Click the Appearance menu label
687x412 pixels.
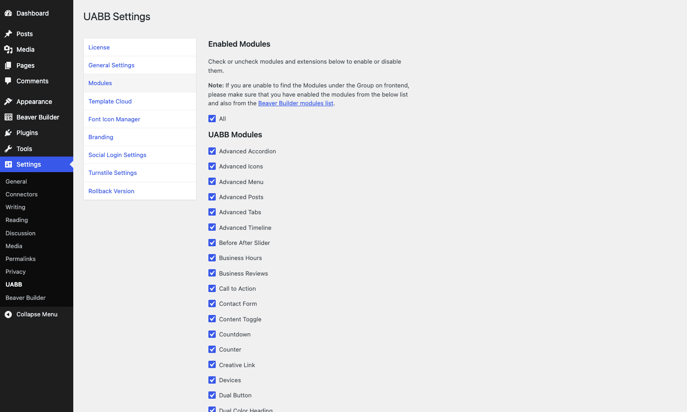click(x=34, y=102)
